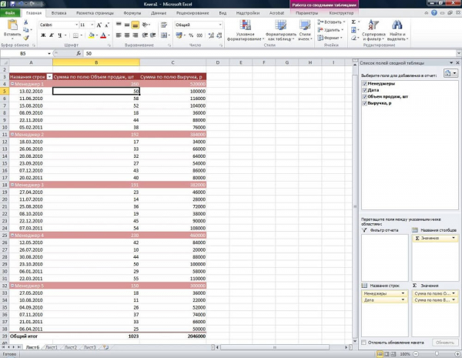The width and height of the screenshot is (462, 358).
Task: Switch to the Вставка ribbon tab
Action: point(59,13)
